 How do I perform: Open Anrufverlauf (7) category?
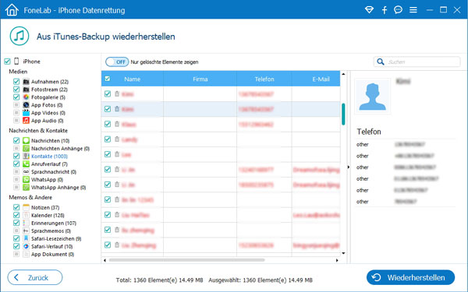click(49, 164)
